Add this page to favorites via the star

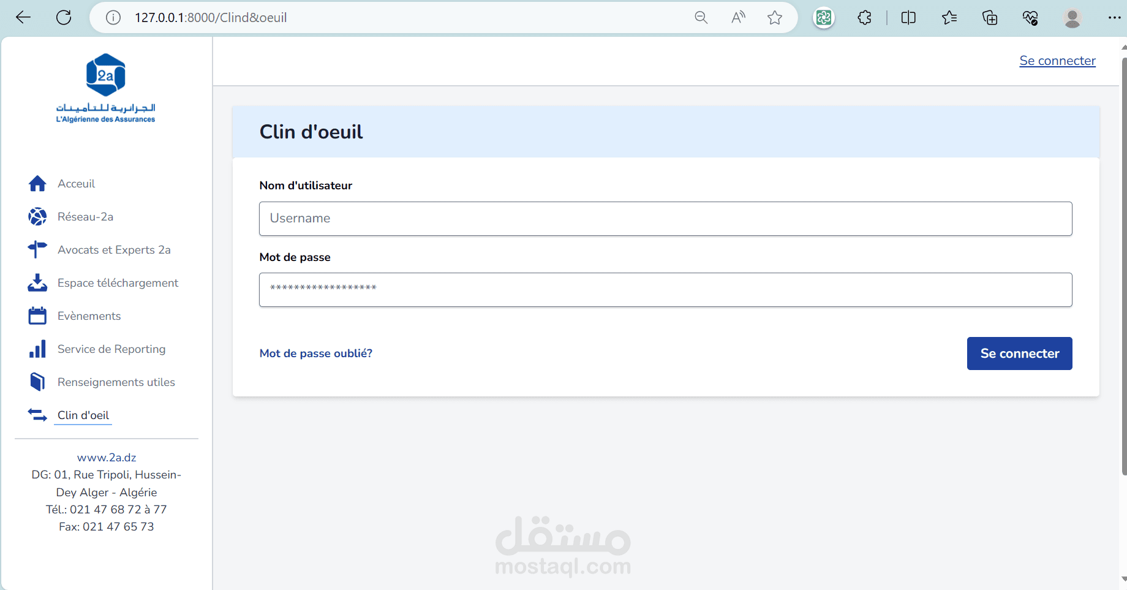click(x=774, y=17)
